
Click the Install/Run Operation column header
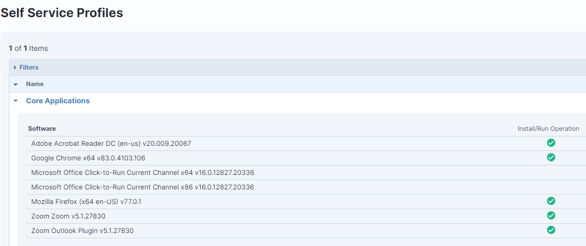tap(548, 129)
